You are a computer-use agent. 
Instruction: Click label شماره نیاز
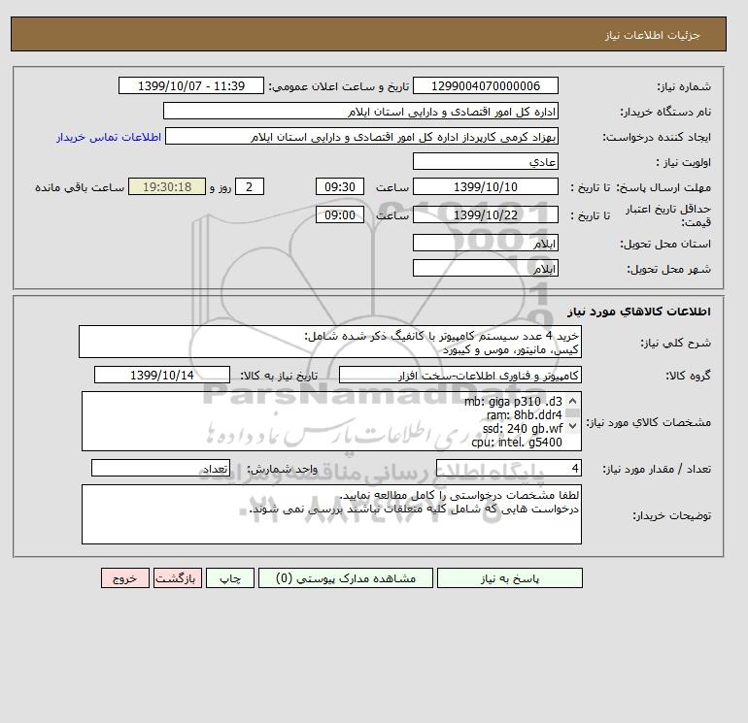684,86
